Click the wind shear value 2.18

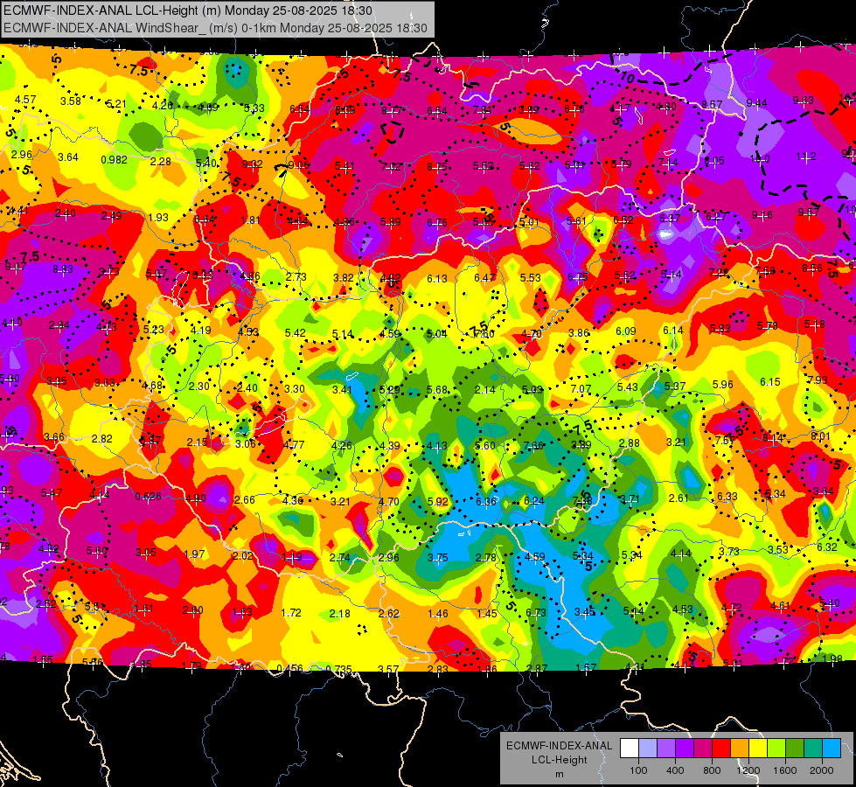pyautogui.click(x=339, y=613)
